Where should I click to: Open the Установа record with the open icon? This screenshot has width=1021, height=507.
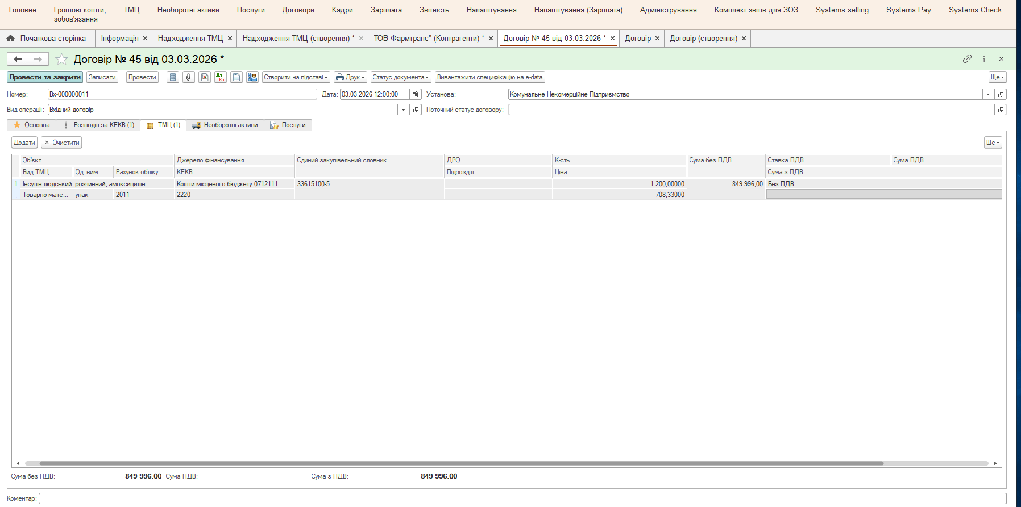click(1001, 94)
